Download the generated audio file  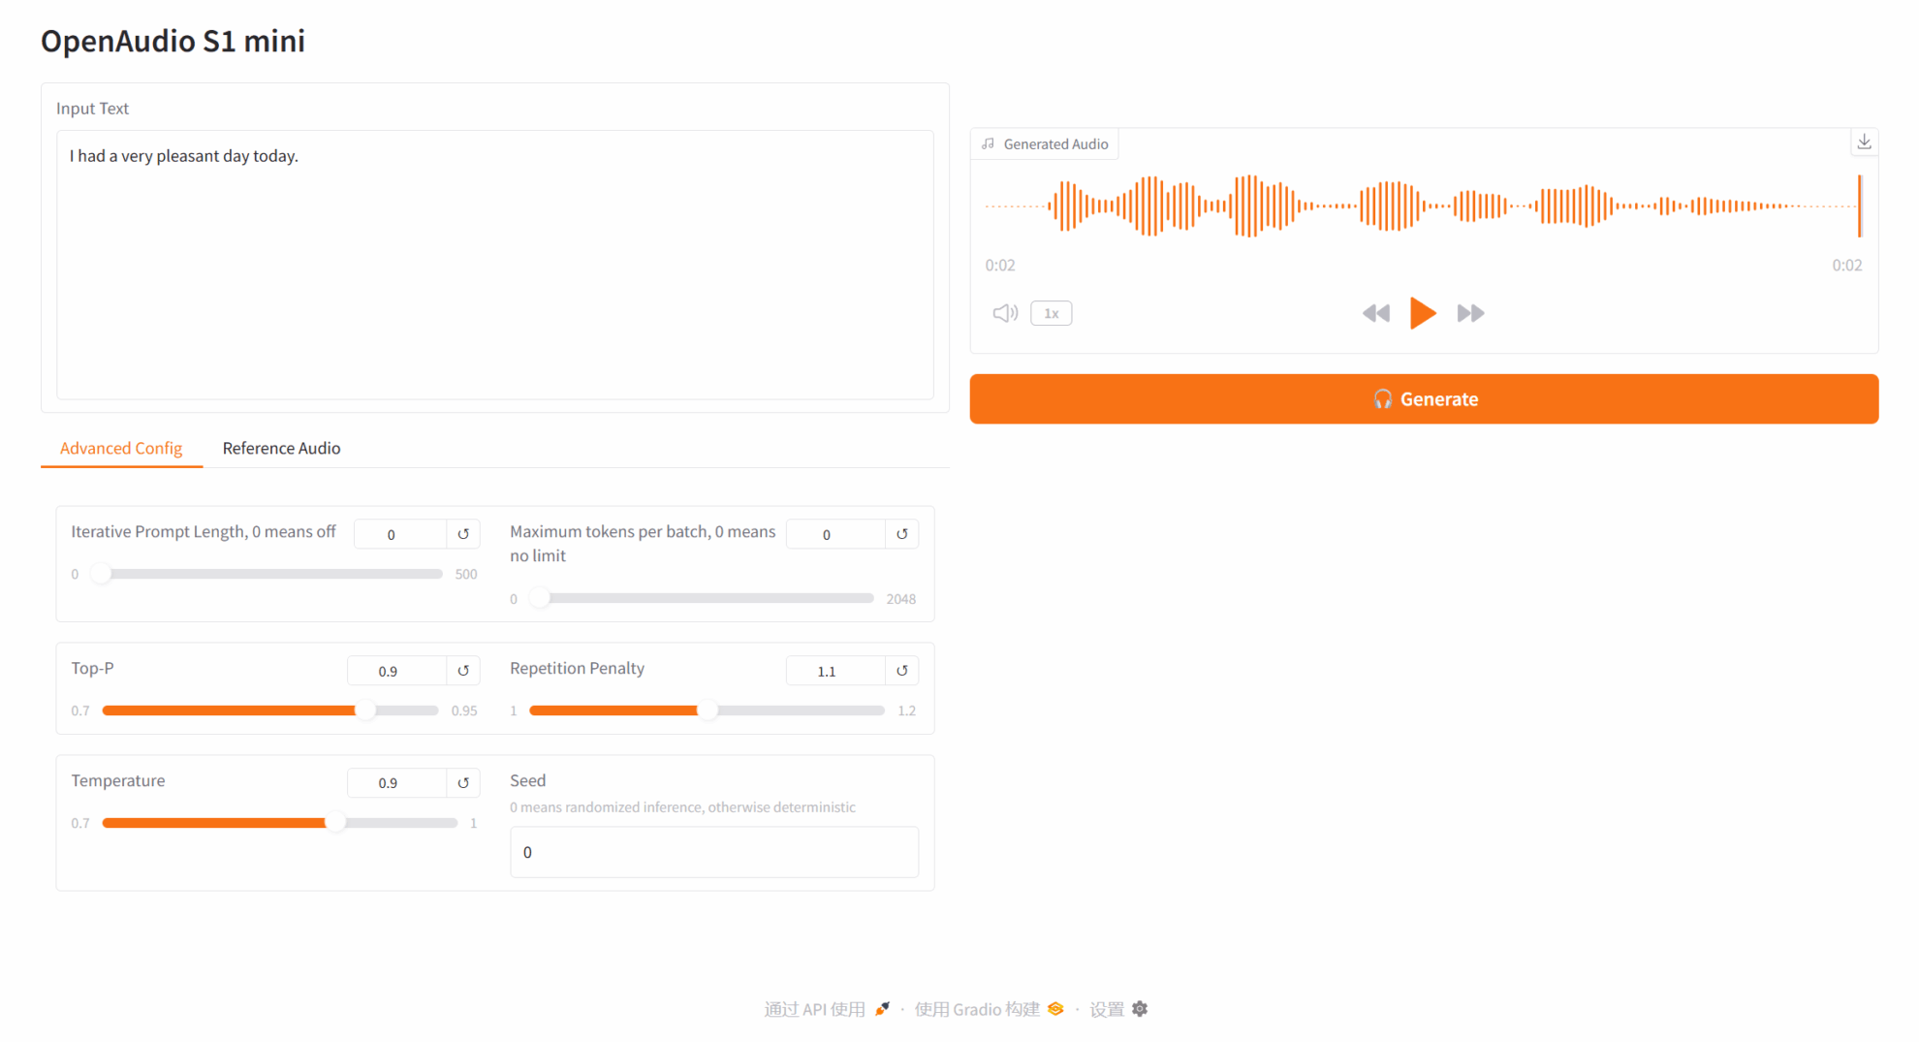pyautogui.click(x=1863, y=142)
